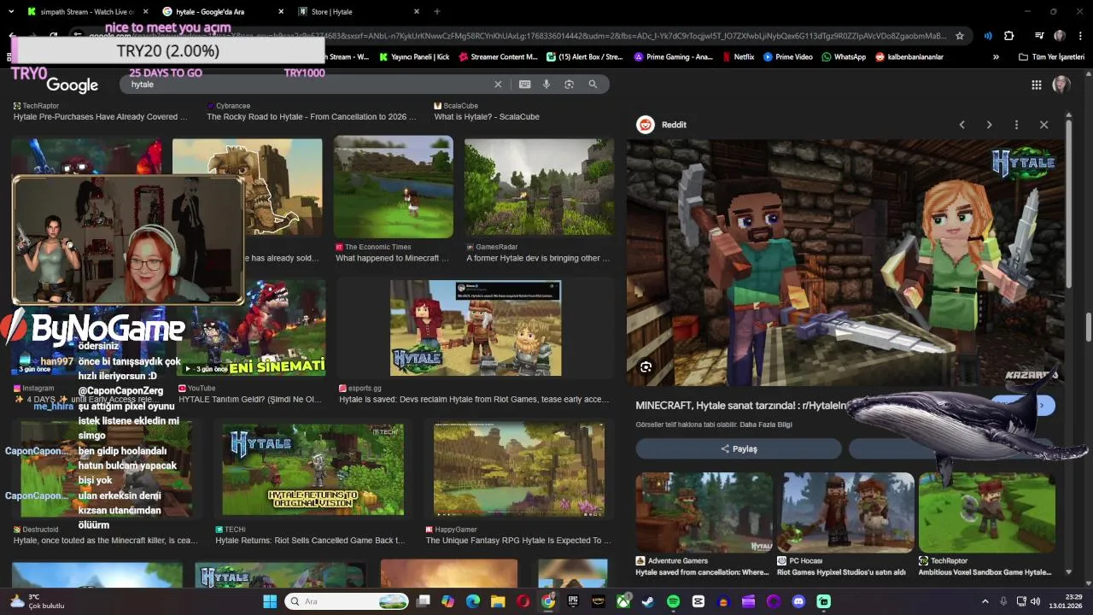Start voice search with microphone icon
This screenshot has height=615, width=1093.
[547, 85]
